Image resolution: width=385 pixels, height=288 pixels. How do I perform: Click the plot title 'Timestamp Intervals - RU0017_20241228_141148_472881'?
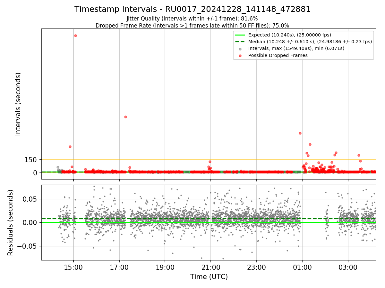(193, 9)
